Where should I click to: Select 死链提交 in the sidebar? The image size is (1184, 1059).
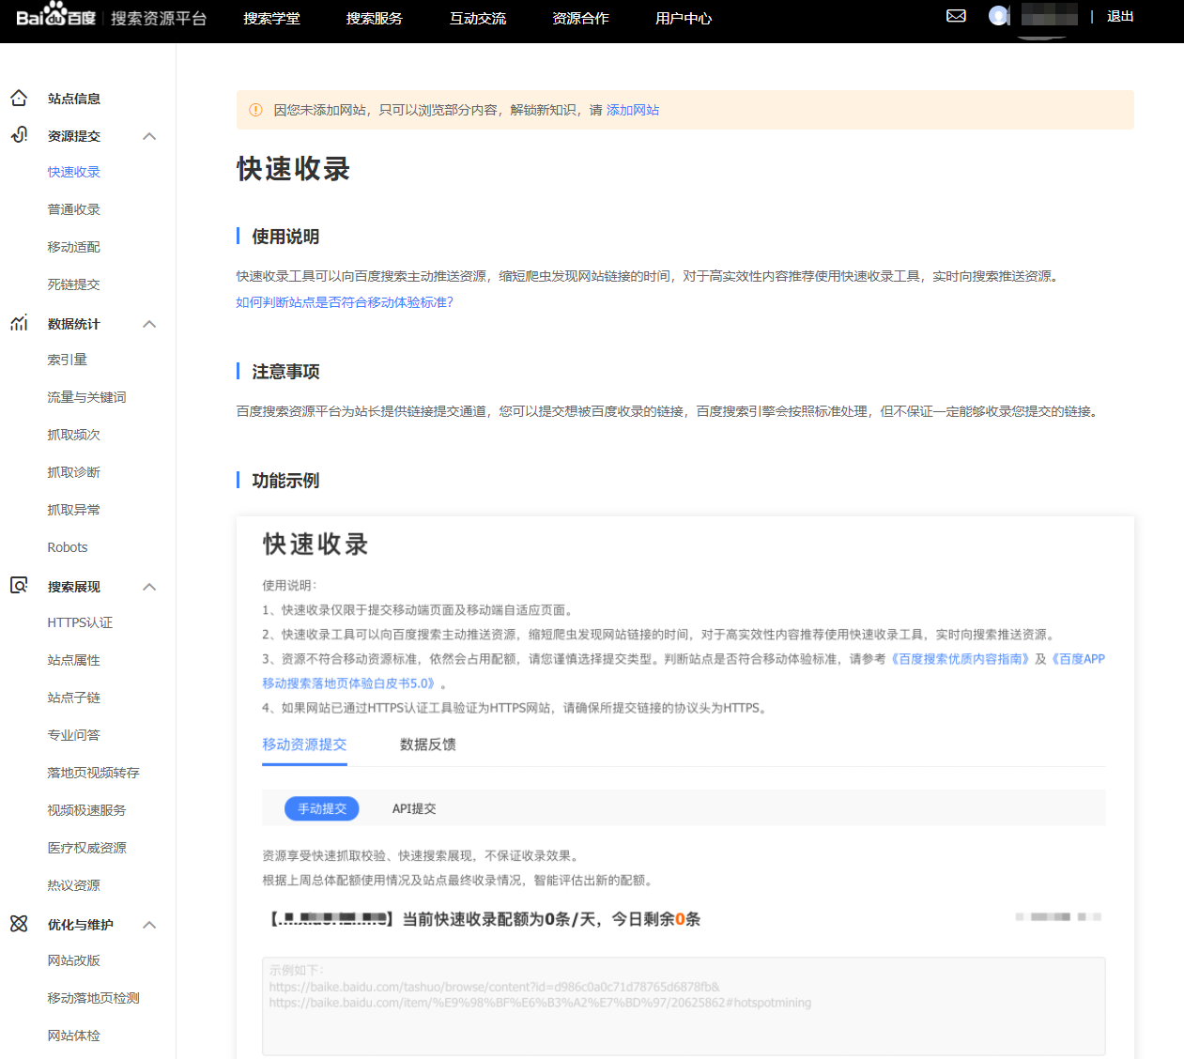74,284
